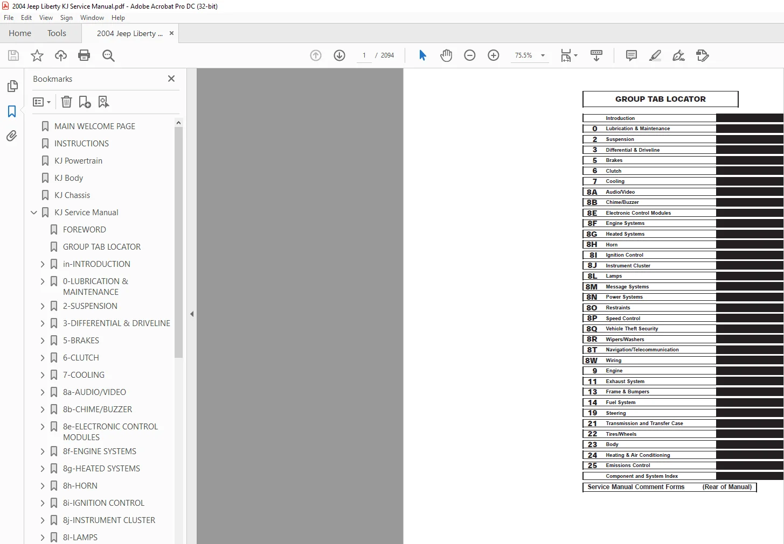Add a new bookmark icon

[x=85, y=102]
